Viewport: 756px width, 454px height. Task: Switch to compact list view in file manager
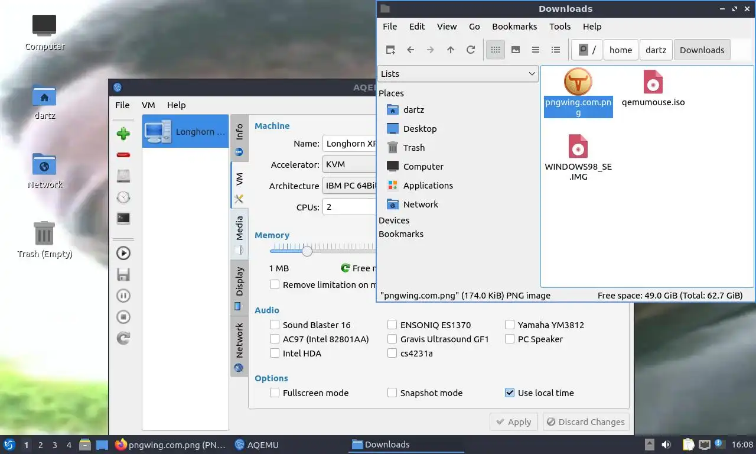(x=536, y=50)
